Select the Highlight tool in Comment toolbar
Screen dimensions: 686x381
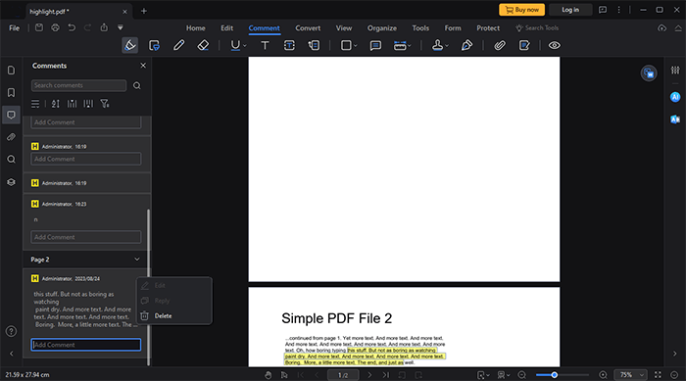click(x=130, y=45)
